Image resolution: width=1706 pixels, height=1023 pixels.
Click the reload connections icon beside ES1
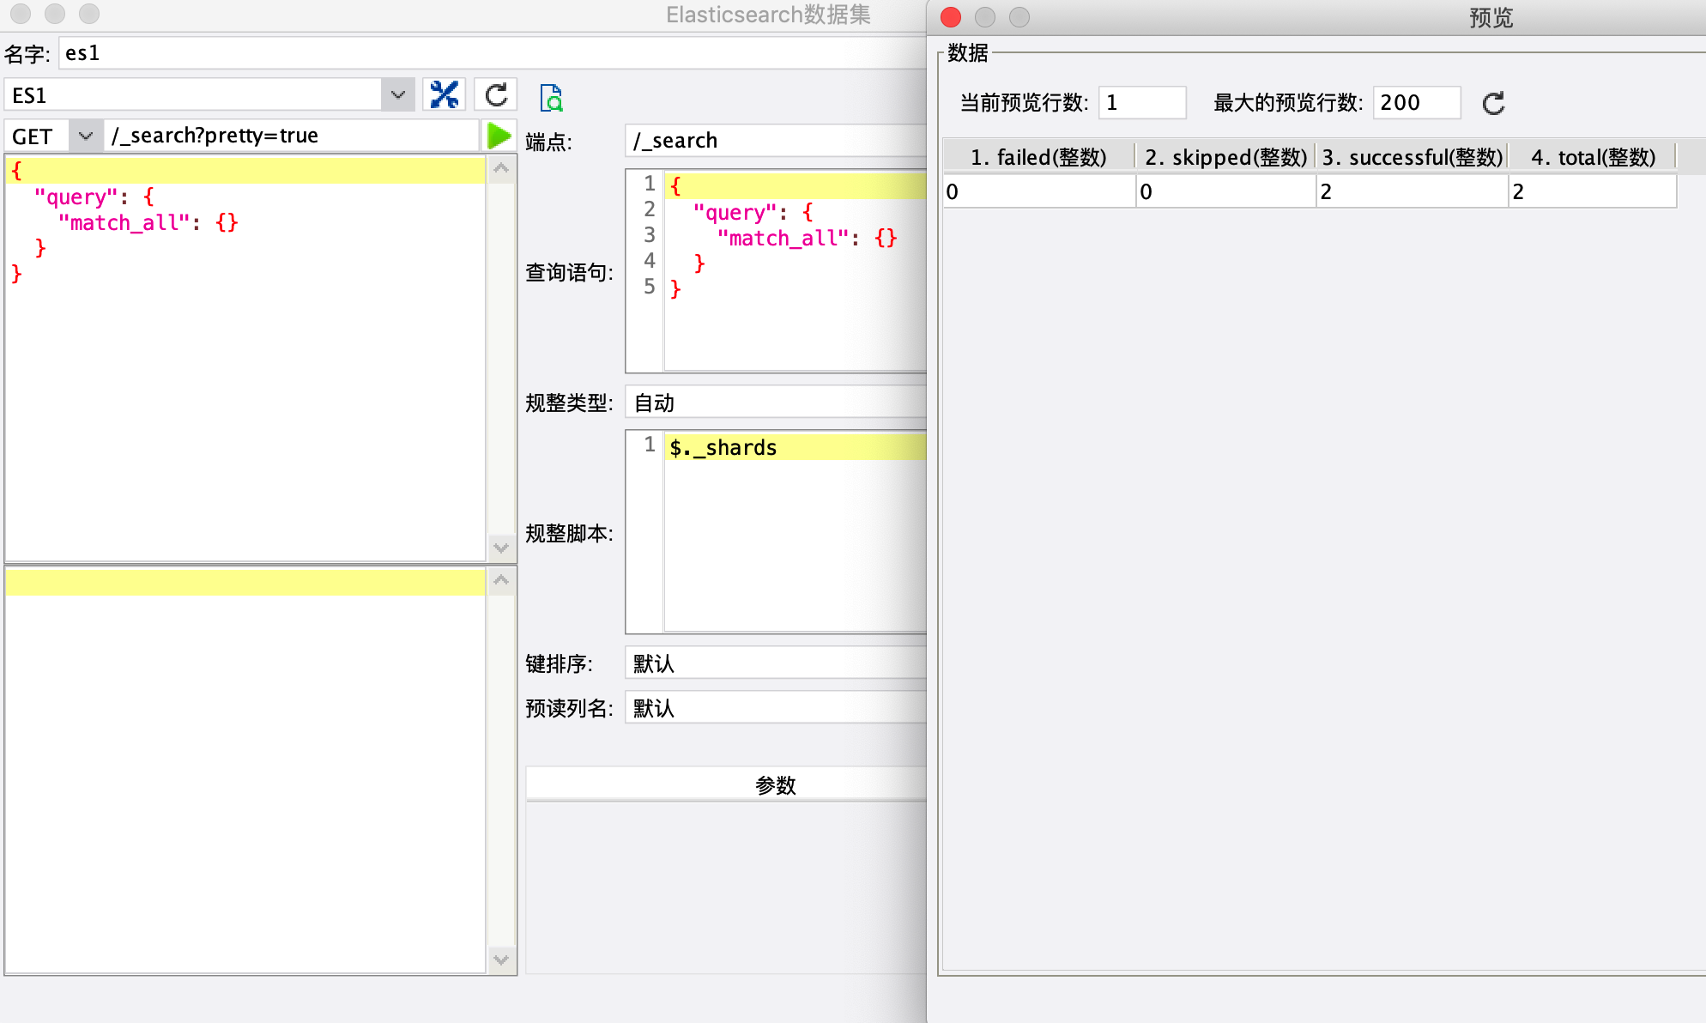coord(496,95)
